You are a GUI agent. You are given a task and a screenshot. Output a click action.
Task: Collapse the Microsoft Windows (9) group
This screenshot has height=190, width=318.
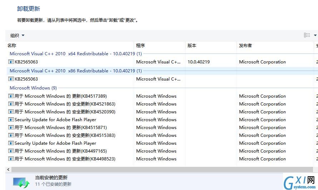(33, 88)
